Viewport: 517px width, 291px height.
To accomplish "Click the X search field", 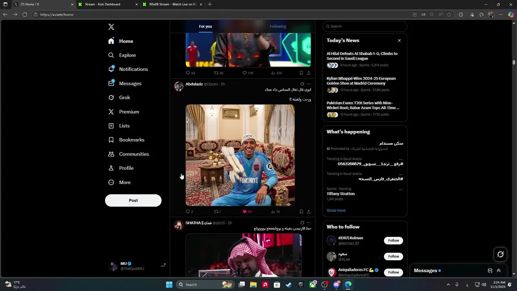I will click(365, 26).
